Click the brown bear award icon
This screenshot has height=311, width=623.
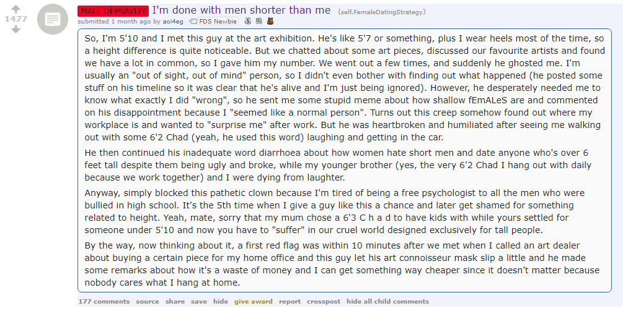[270, 21]
